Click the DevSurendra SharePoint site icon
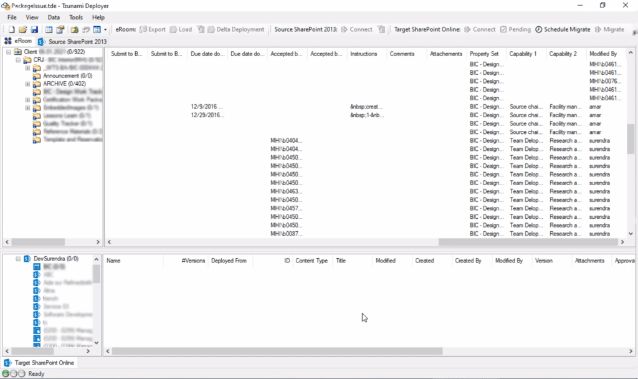The height and width of the screenshot is (379, 638). coord(27,259)
